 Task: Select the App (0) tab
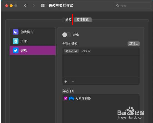[x=87, y=51]
